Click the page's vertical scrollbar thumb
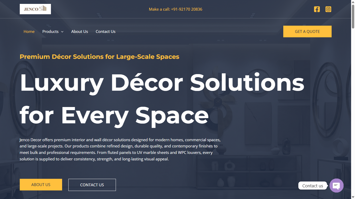 pos(353,16)
